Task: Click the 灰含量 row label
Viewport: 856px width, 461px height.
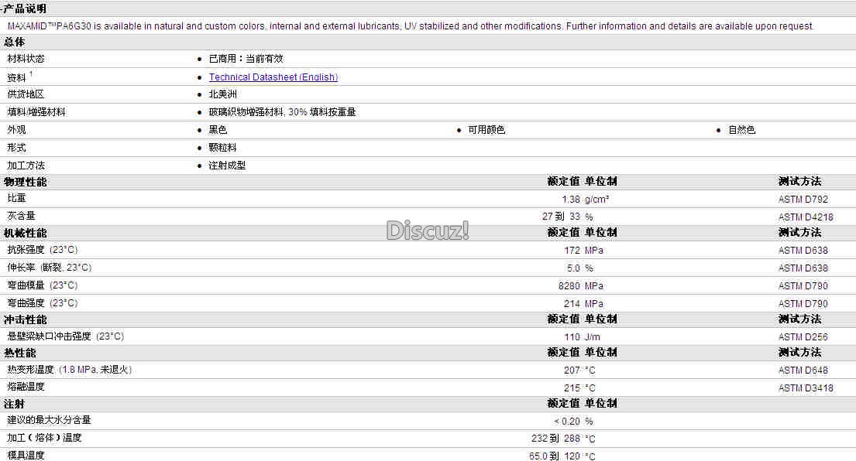Action: 21,216
